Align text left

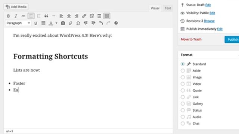click(61, 16)
